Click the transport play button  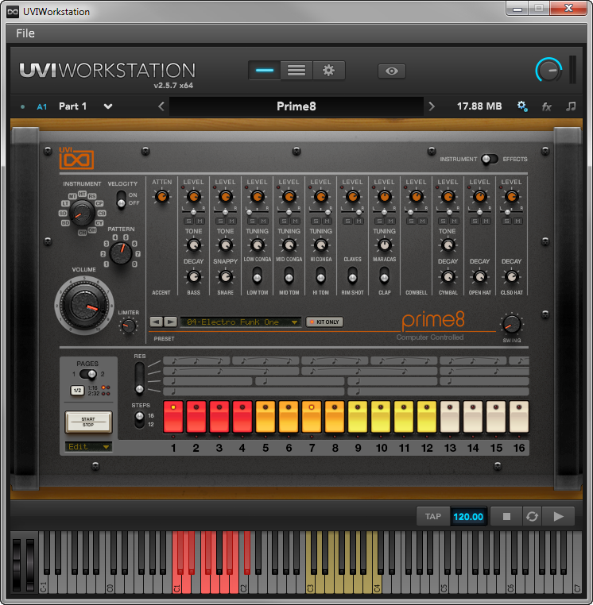tap(558, 516)
